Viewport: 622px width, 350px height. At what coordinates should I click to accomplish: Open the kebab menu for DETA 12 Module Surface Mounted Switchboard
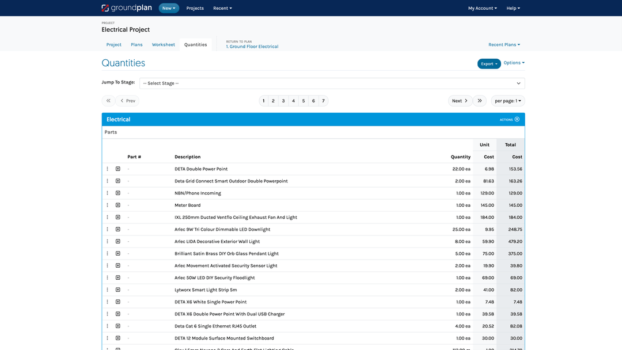(x=108, y=338)
